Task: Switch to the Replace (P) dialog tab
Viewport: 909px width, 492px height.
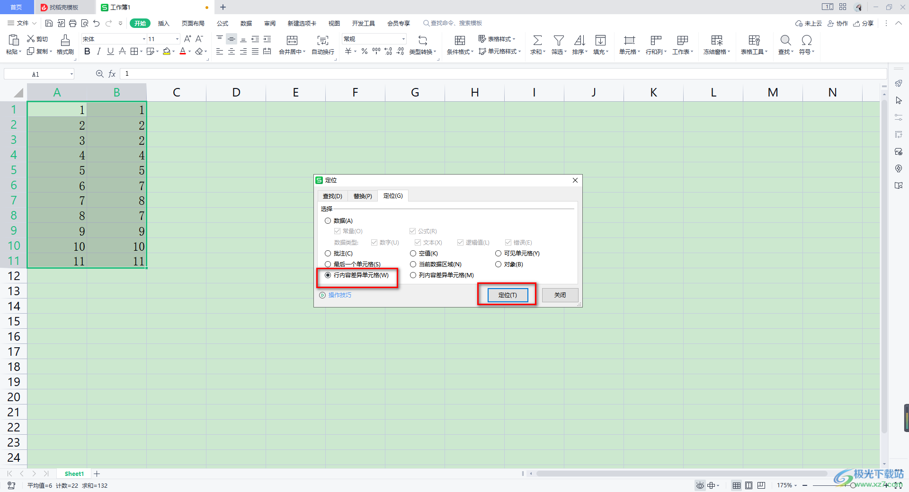Action: pyautogui.click(x=363, y=196)
